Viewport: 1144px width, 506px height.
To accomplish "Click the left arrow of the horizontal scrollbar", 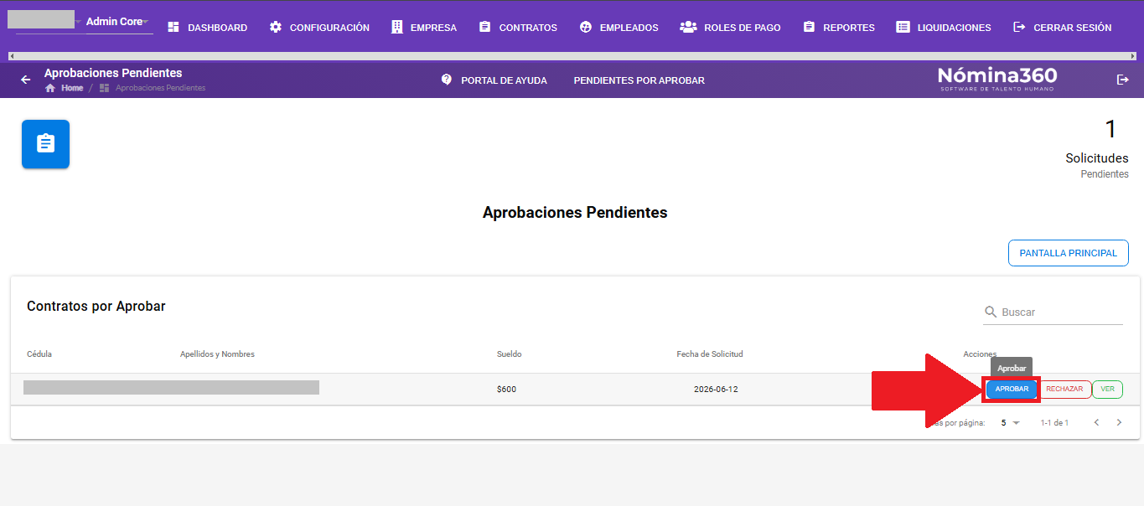I will [x=11, y=56].
